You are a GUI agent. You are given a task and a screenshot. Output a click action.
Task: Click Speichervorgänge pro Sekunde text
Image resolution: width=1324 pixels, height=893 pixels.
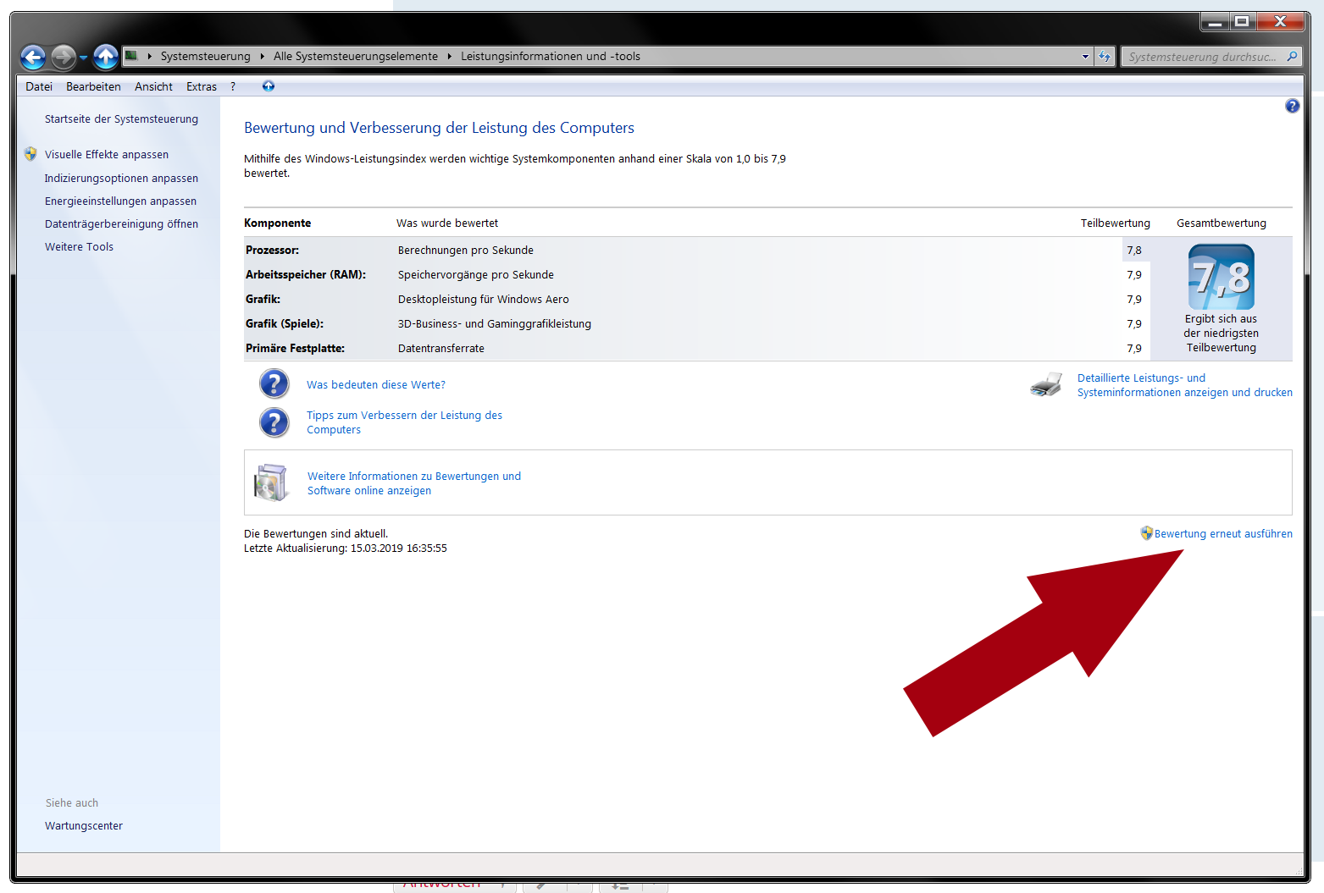(x=476, y=275)
